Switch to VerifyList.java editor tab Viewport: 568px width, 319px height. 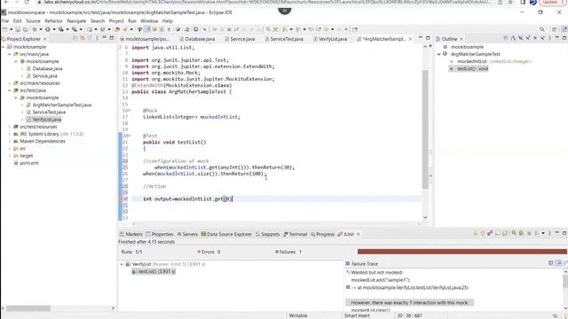pyautogui.click(x=330, y=39)
